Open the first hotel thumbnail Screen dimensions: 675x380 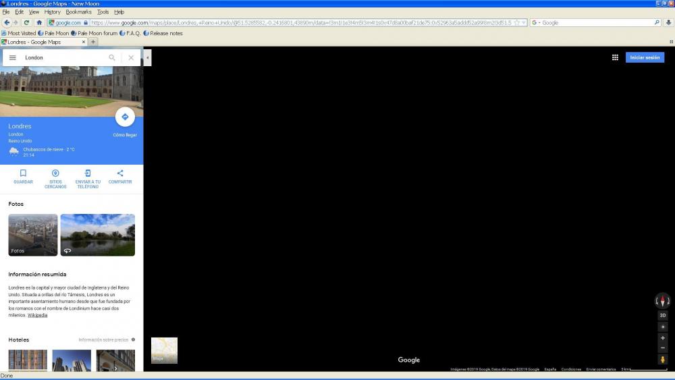tap(28, 360)
